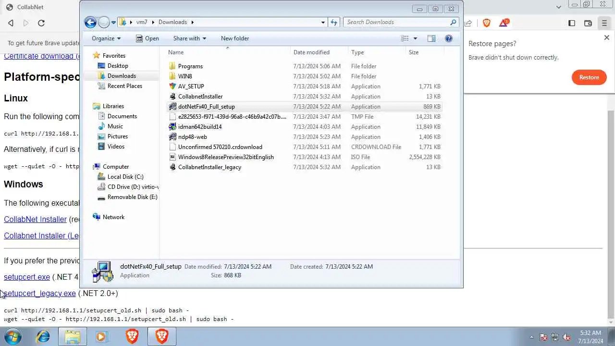The height and width of the screenshot is (346, 615).
Task: Click Restore button in Brave prompt
Action: pos(589,77)
